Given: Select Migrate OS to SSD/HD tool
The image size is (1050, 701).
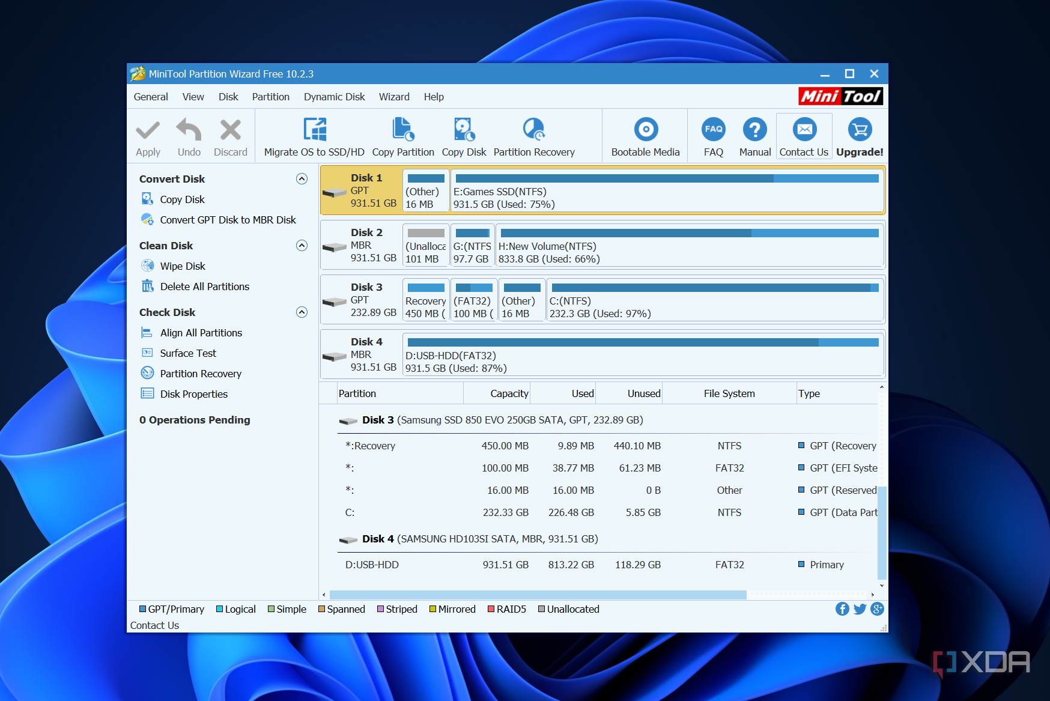Looking at the screenshot, I should [x=314, y=136].
